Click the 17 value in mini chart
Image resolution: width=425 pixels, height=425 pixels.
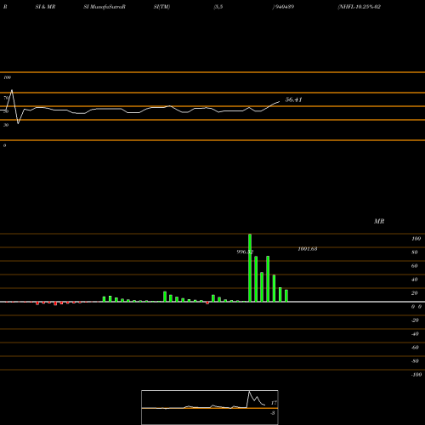274,403
